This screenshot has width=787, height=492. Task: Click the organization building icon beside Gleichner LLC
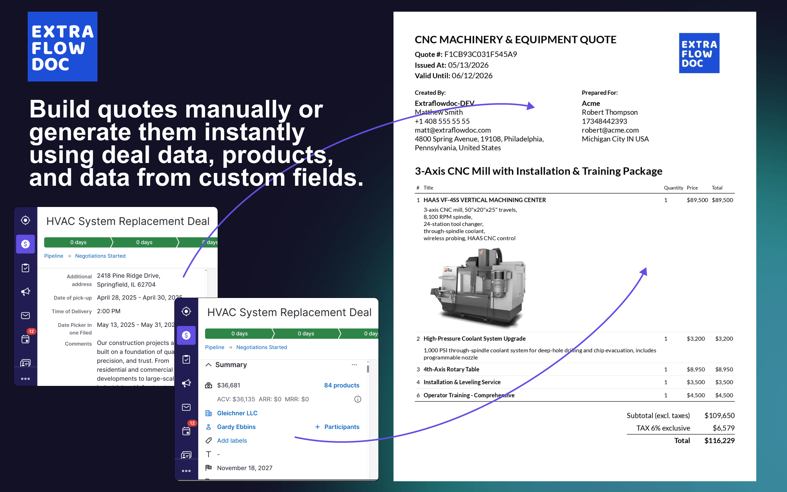pos(208,413)
